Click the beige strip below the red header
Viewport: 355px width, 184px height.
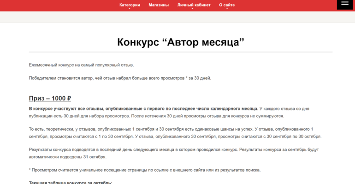click(177, 17)
